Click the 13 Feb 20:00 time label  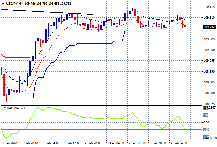157,143
